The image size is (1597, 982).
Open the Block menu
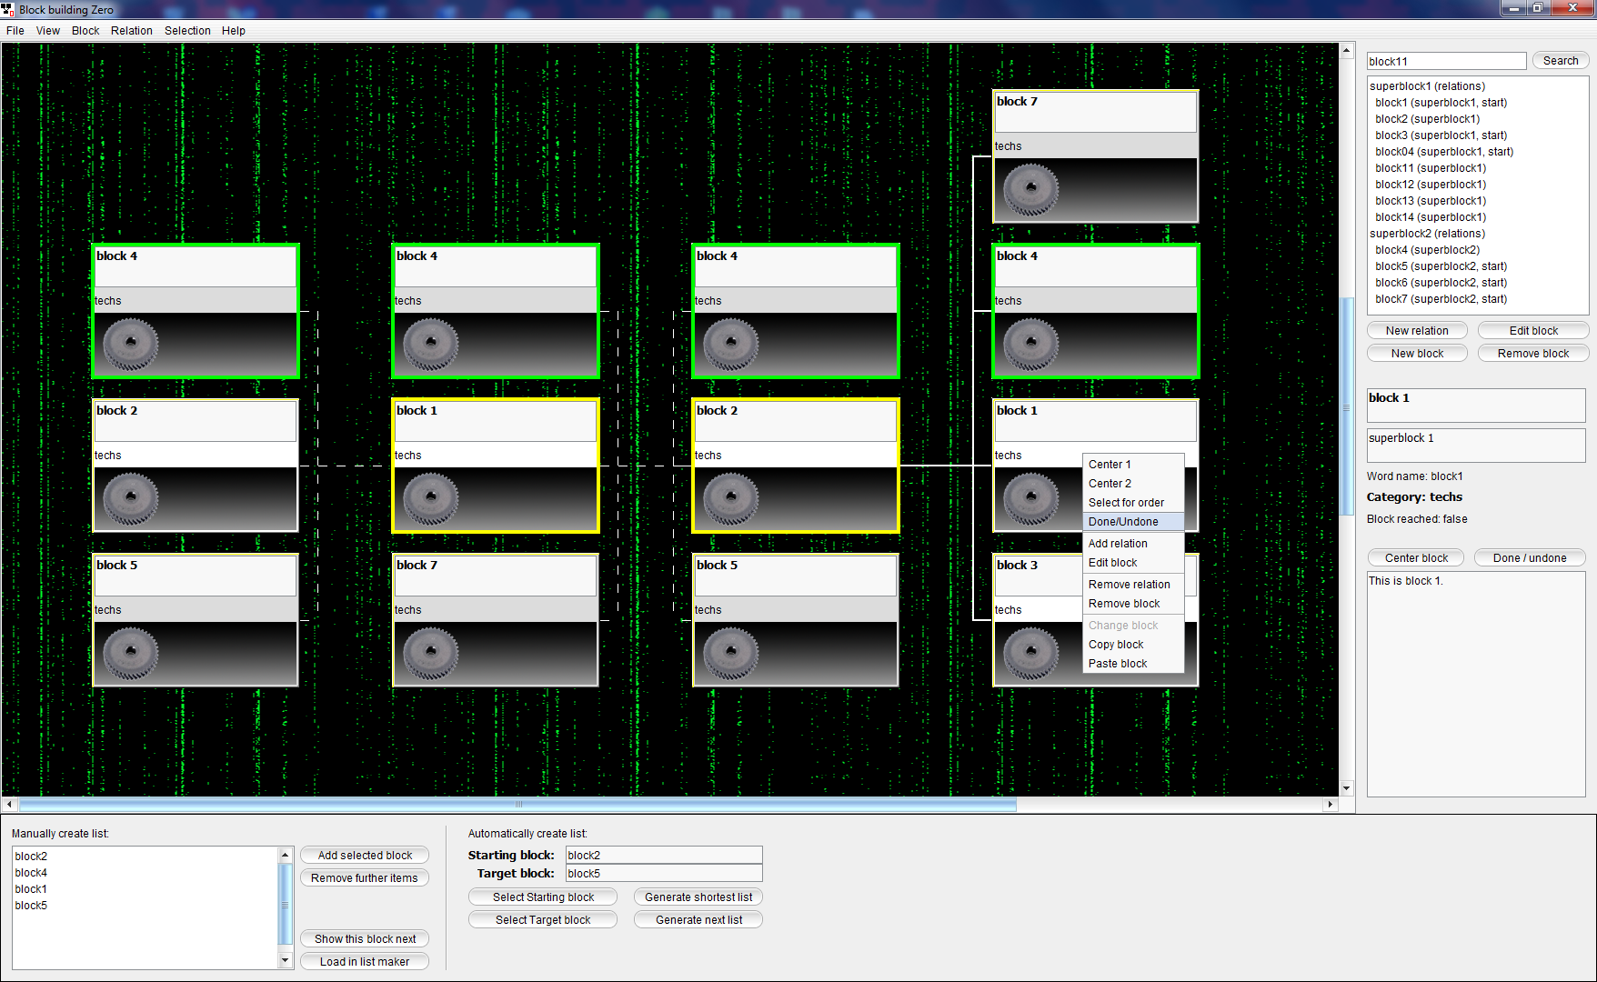(85, 31)
